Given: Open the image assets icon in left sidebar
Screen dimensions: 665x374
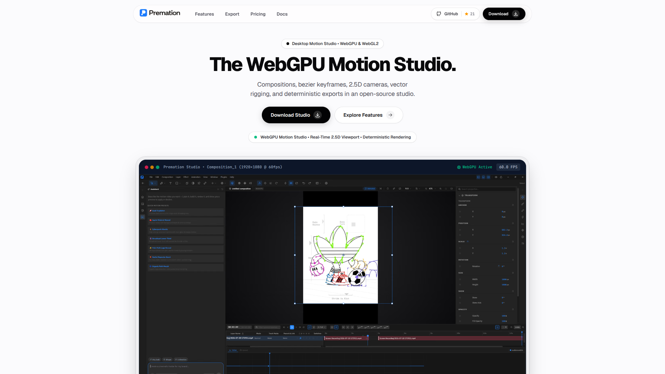Looking at the screenshot, I should [x=142, y=204].
